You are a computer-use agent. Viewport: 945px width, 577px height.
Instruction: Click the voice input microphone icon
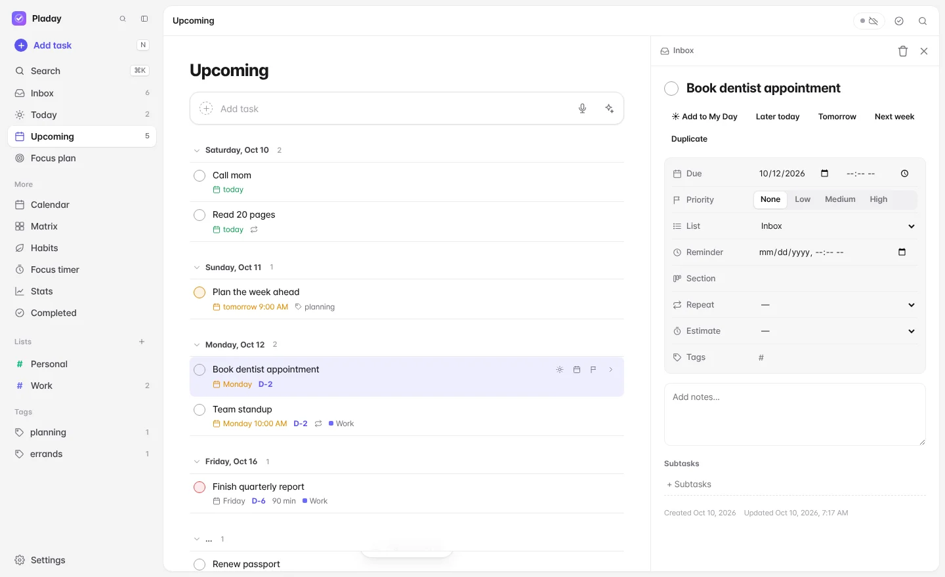582,109
